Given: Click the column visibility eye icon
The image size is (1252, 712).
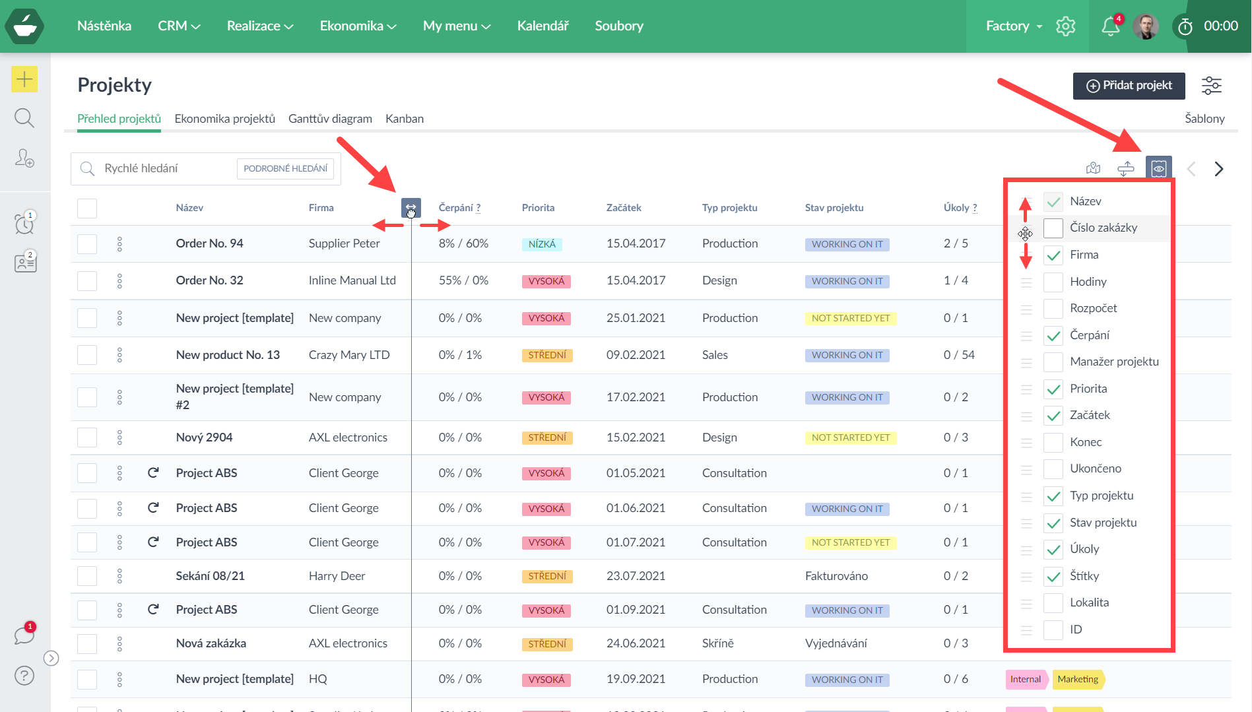Looking at the screenshot, I should (x=1158, y=168).
